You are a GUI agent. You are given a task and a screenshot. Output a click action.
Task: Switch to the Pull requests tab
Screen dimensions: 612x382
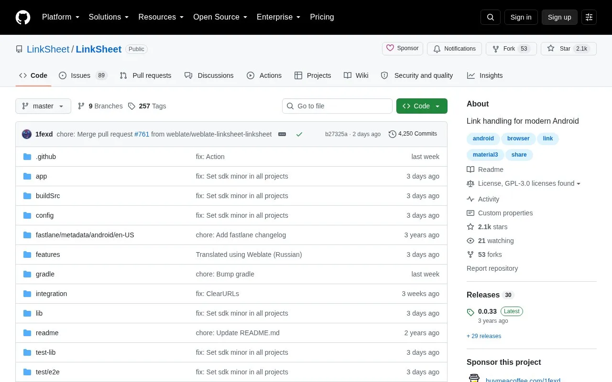[x=145, y=75]
